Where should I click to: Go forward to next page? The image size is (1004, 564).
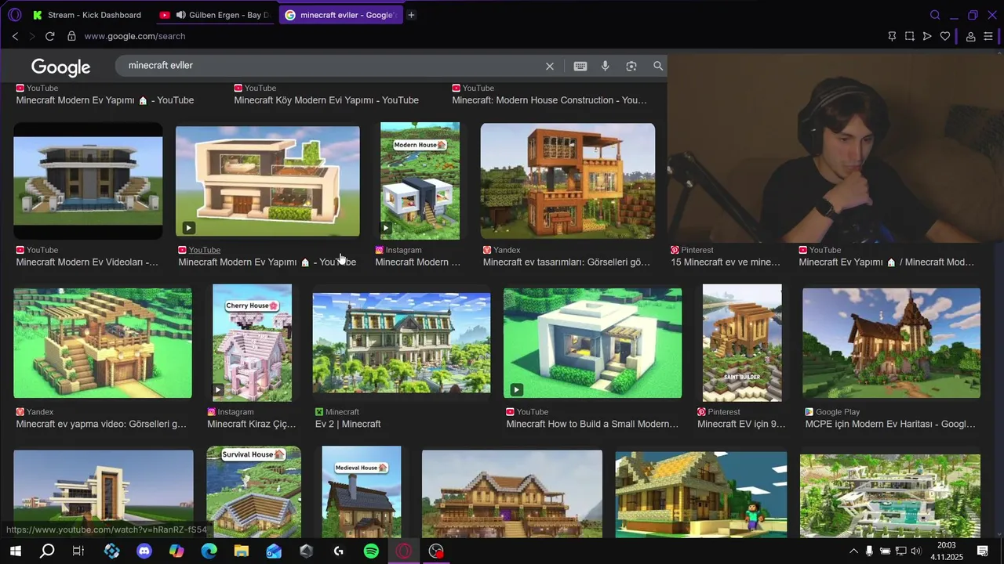tap(32, 36)
